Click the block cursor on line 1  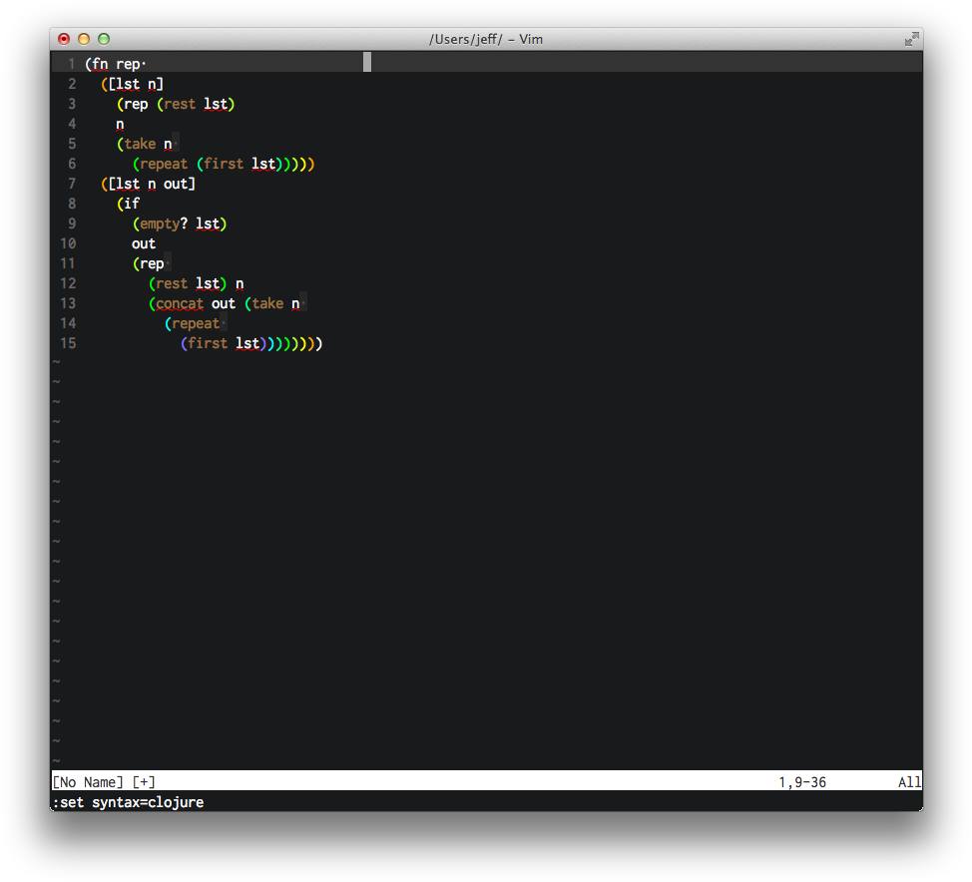tap(367, 62)
